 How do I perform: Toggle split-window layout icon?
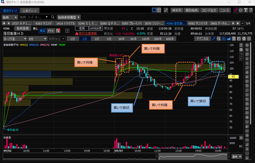[x=159, y=10]
